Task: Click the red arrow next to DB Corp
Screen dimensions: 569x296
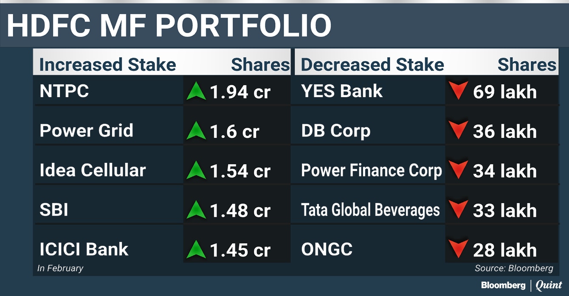Action: coord(458,131)
